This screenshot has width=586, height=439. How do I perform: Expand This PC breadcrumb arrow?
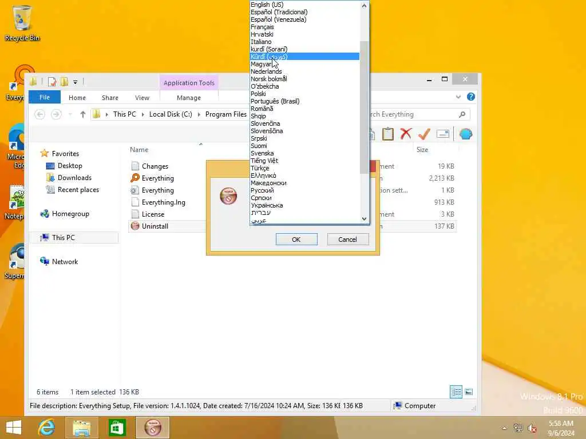(142, 114)
